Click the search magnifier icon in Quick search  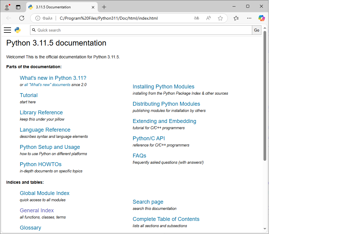(34, 30)
